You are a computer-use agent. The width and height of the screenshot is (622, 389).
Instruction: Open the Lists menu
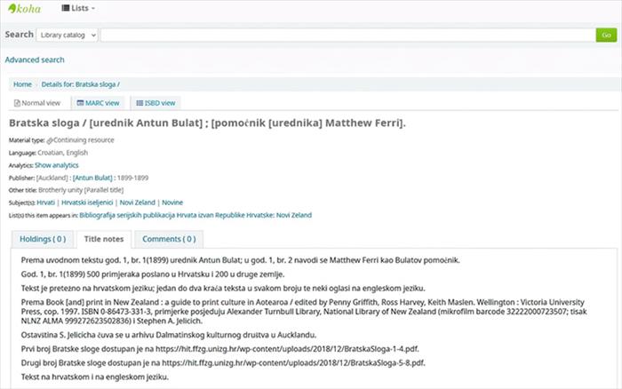78,8
